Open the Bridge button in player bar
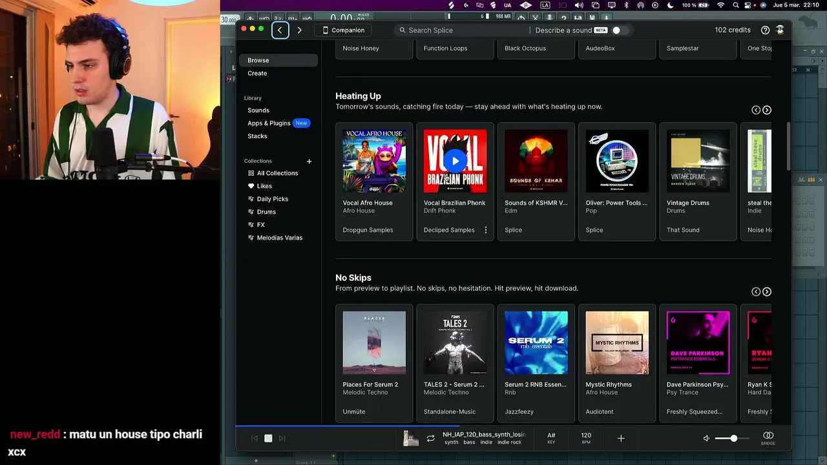This screenshot has width=827, height=465. click(x=768, y=438)
